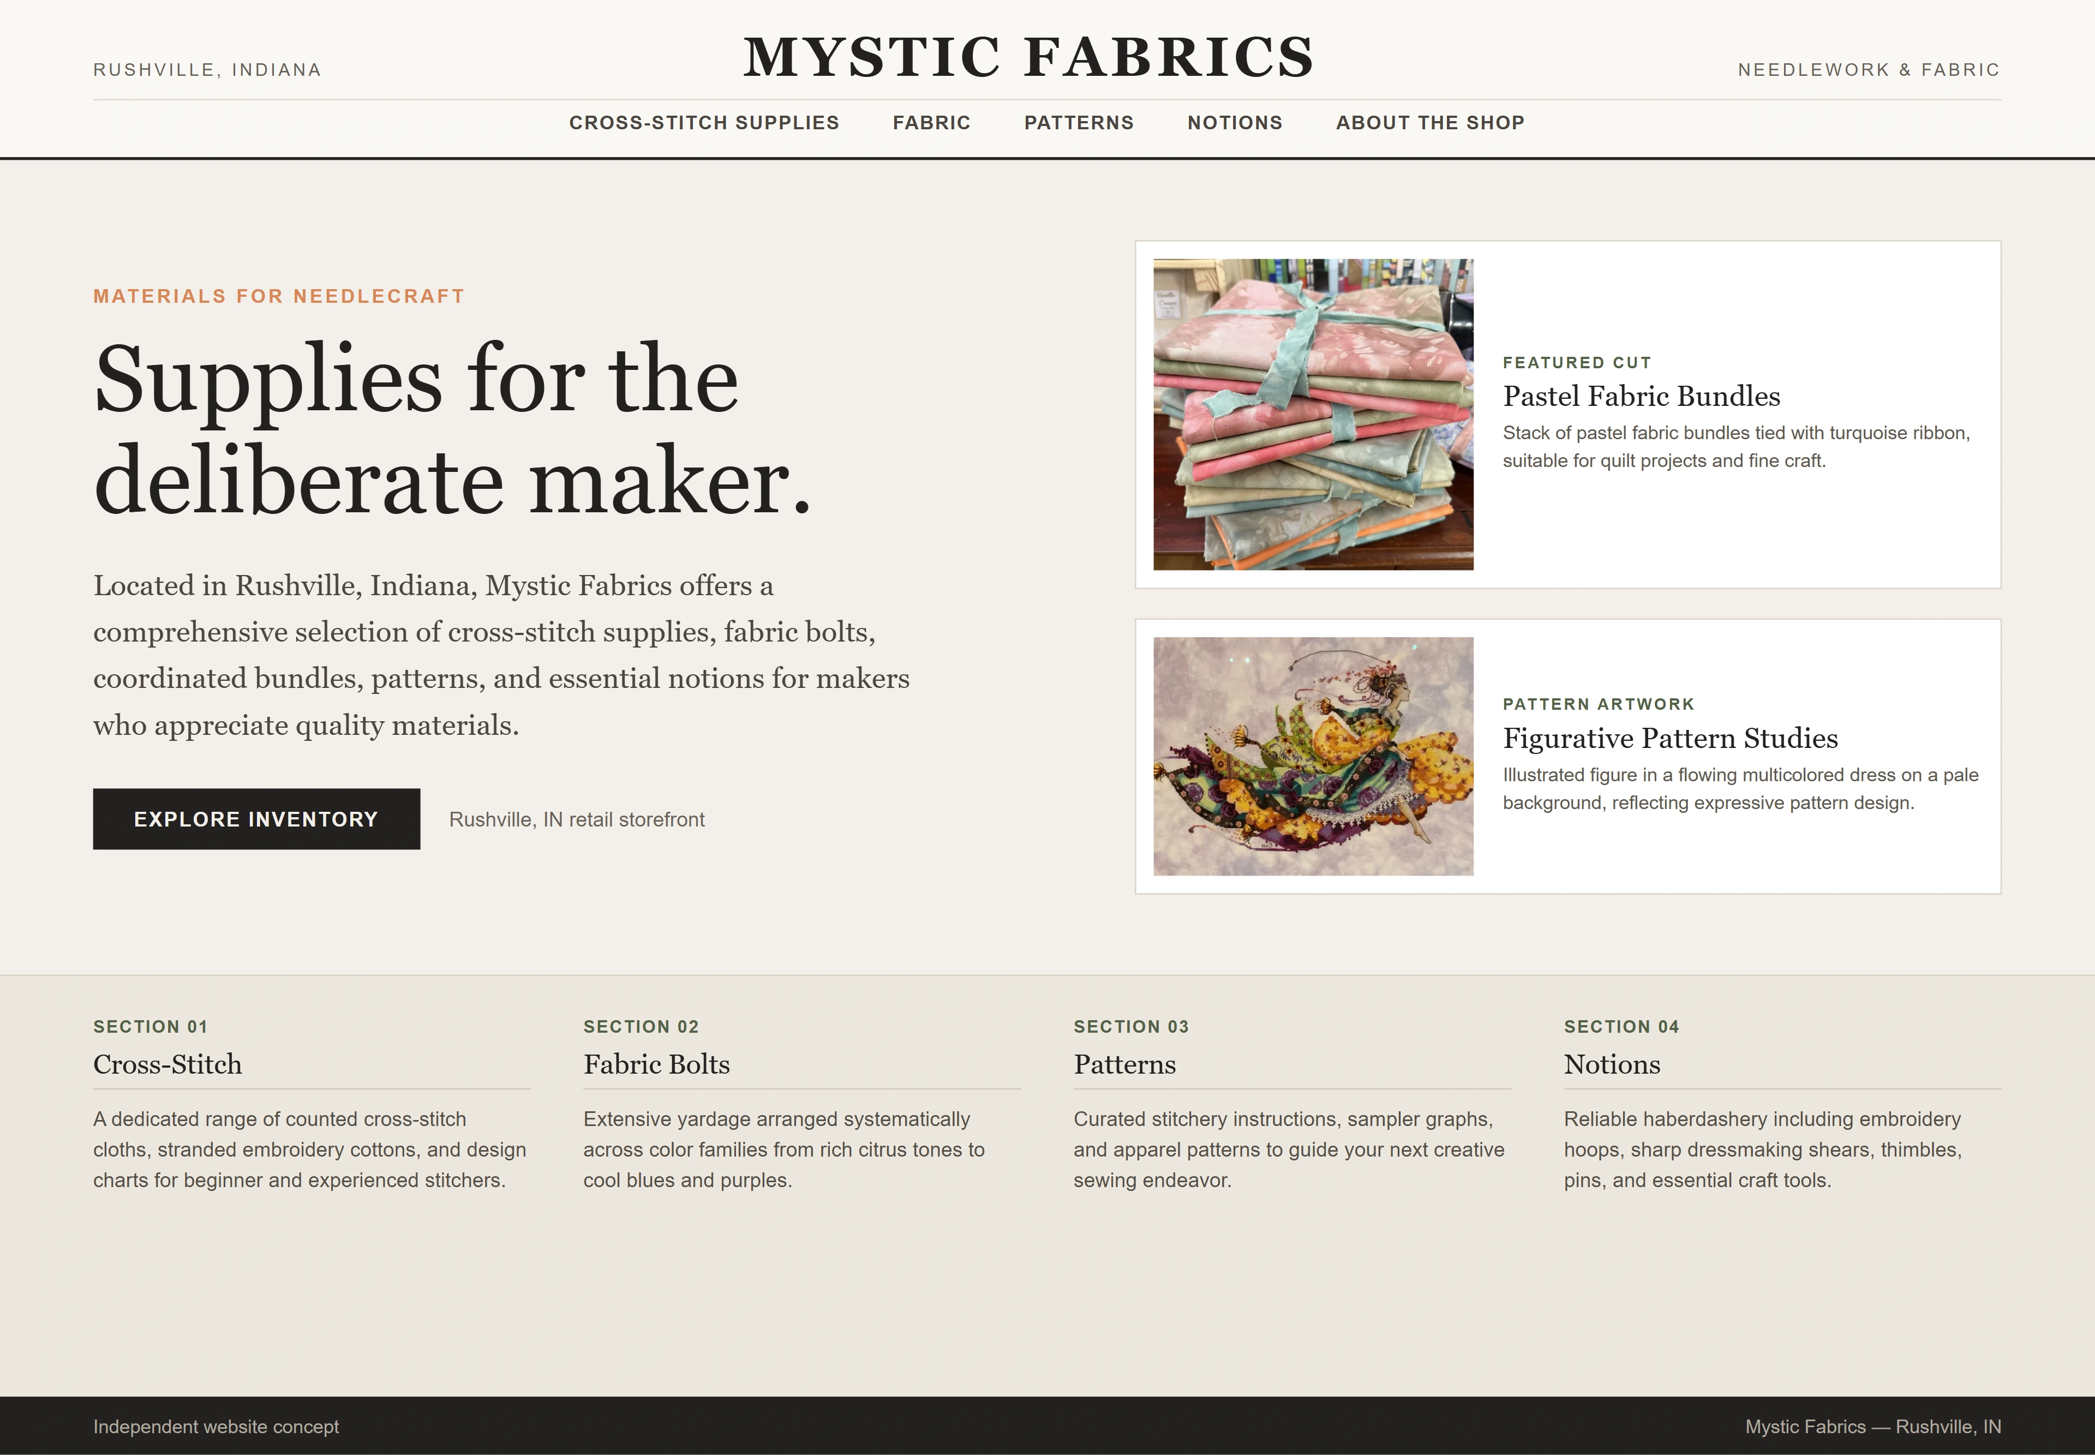Click the 'Section 03' label
The image size is (2095, 1455).
[x=1132, y=1027]
